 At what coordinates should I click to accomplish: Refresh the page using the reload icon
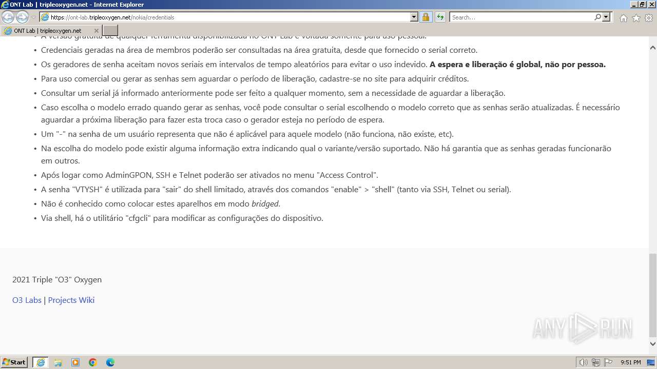440,17
